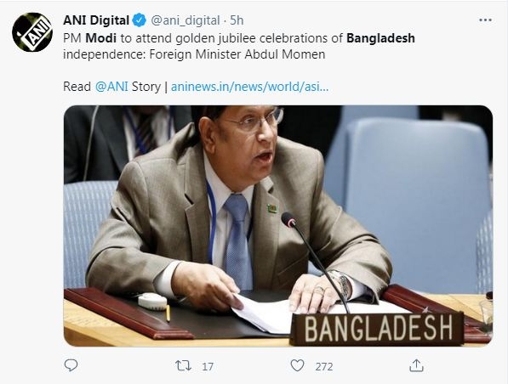This screenshot has height=384, width=508.
Task: Open the ANI Digital profile avatar
Action: pos(32,32)
